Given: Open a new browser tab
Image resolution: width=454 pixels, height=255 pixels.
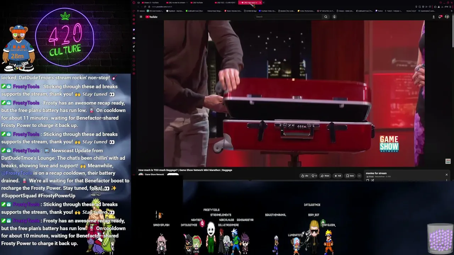Looking at the screenshot, I should 264,2.
